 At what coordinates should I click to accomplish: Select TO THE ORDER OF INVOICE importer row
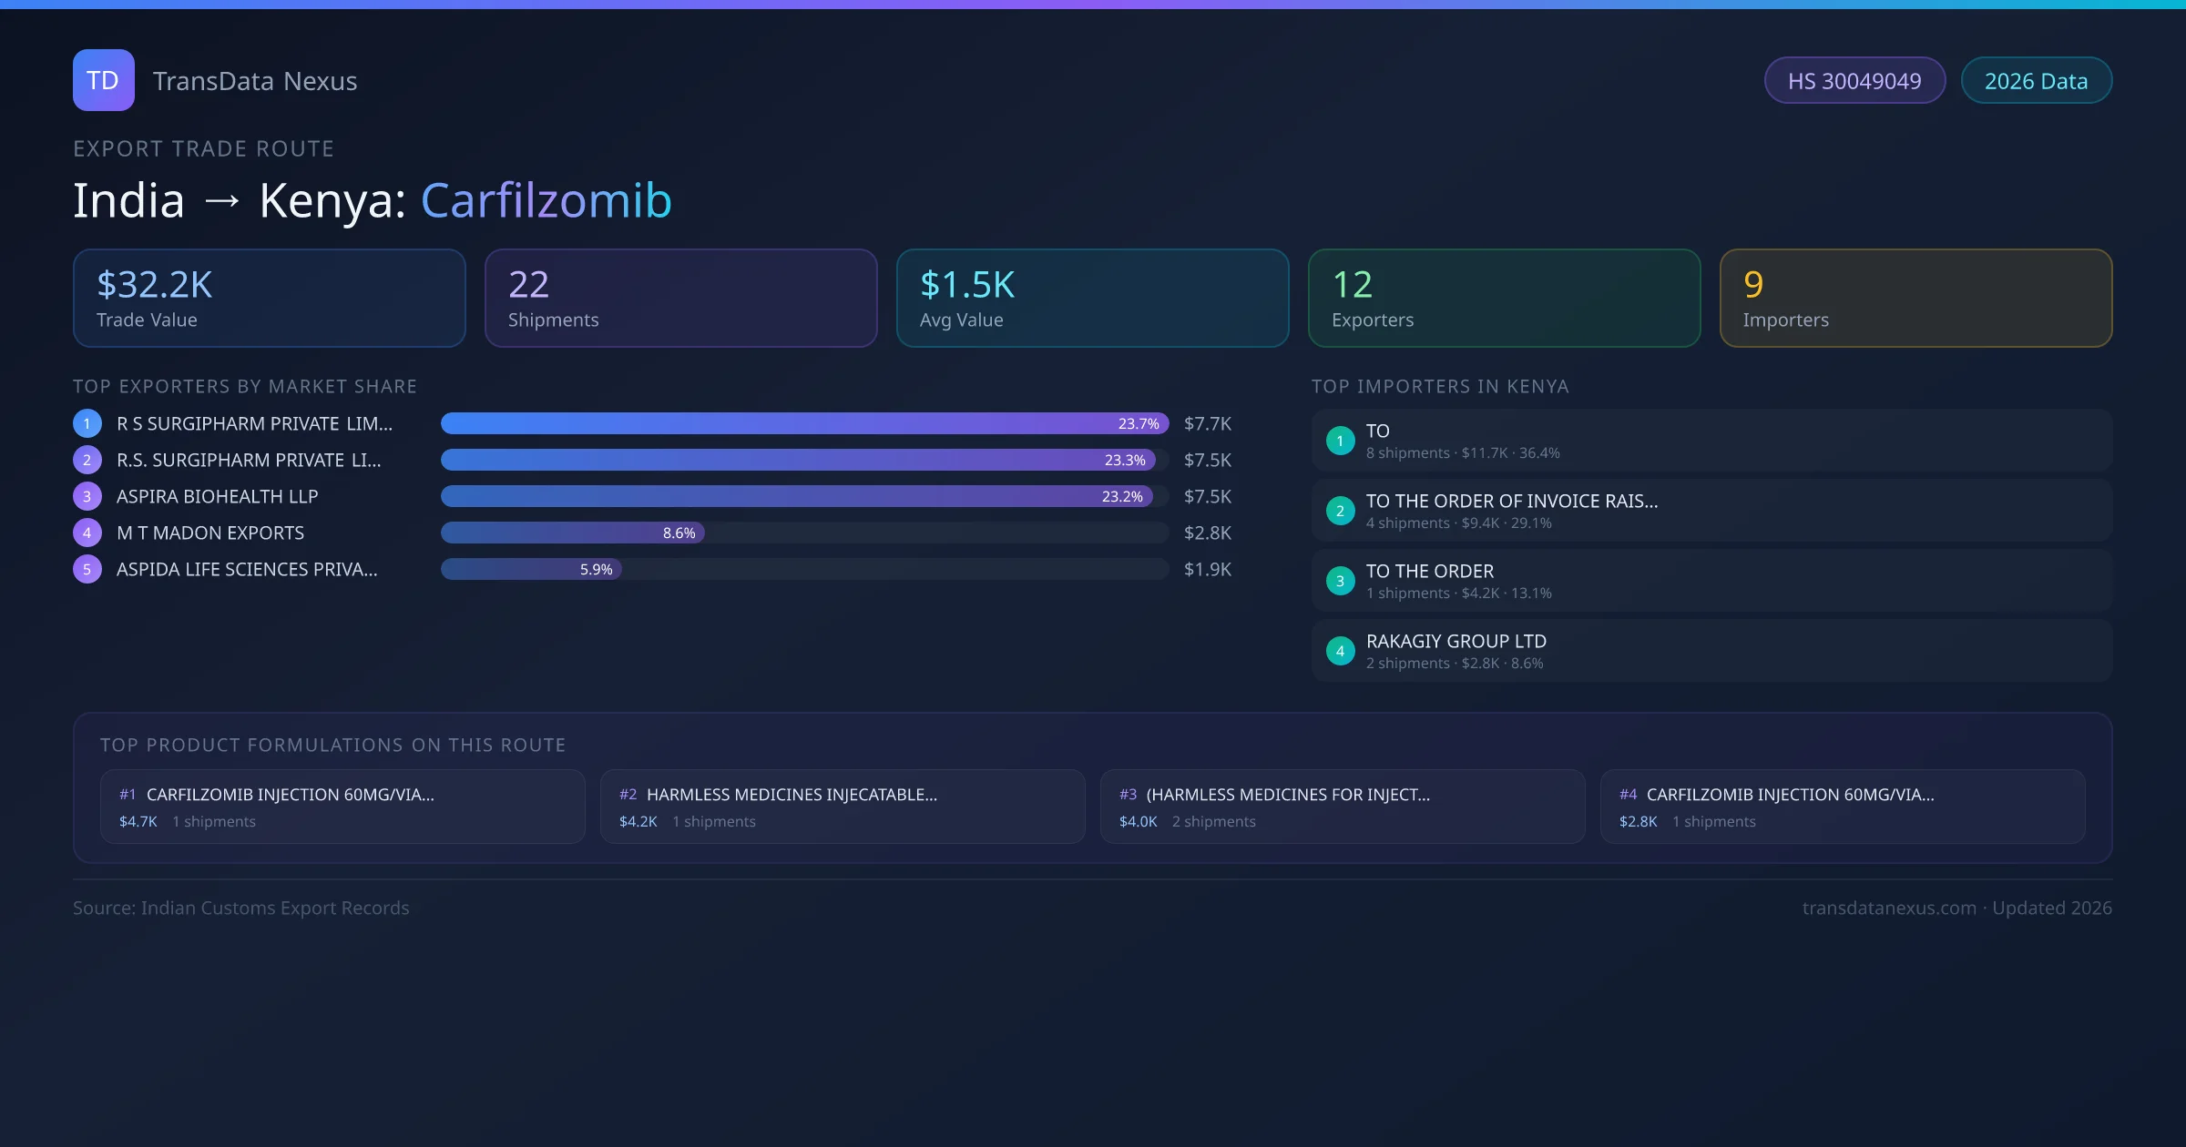[1711, 511]
